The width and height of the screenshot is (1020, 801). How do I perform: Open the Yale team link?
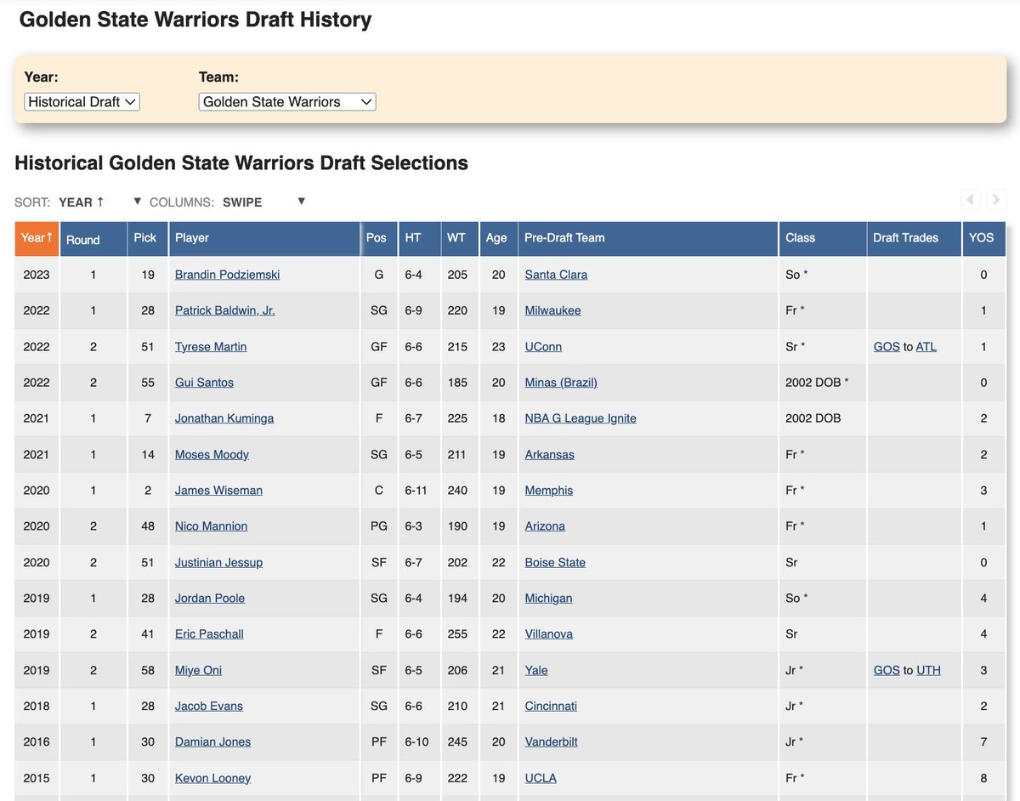536,671
